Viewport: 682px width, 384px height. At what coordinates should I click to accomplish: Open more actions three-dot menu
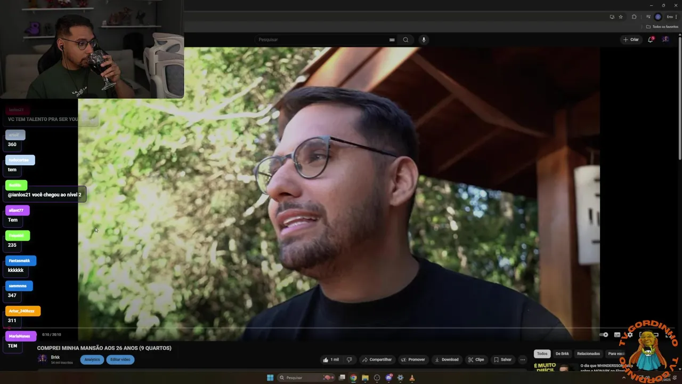click(x=523, y=359)
